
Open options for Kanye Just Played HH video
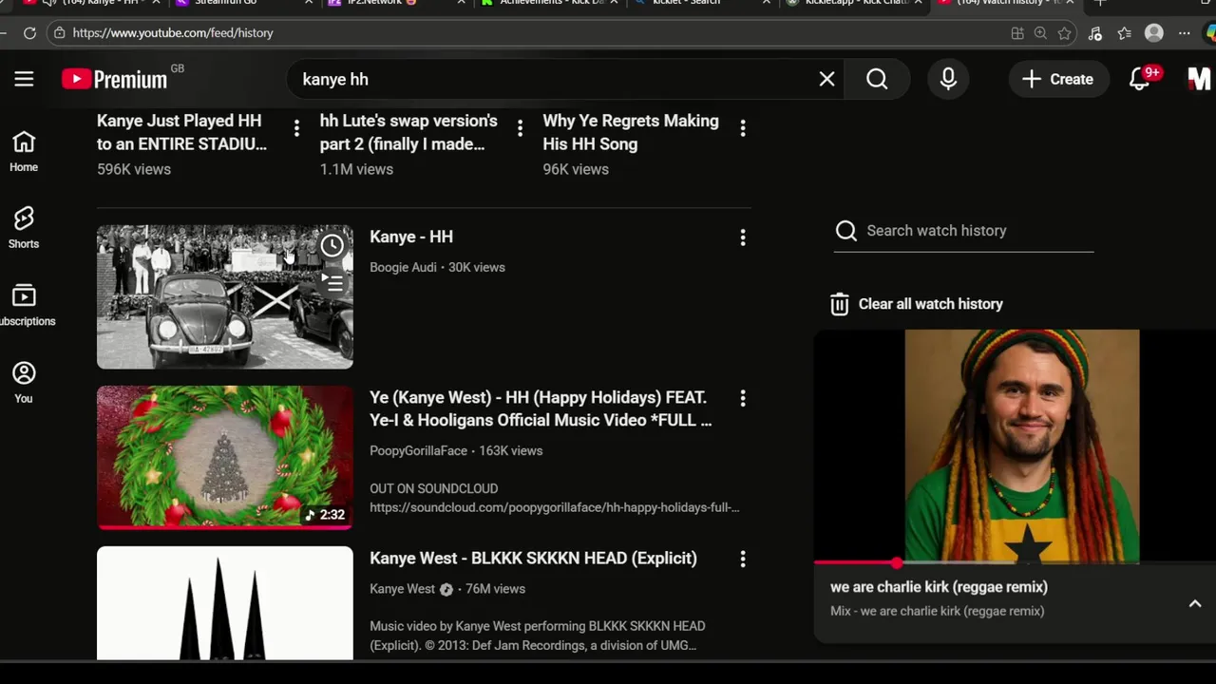(296, 127)
